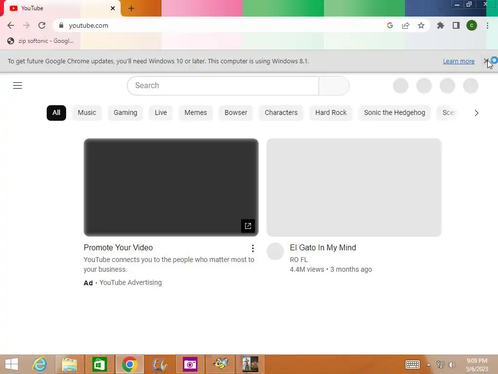The width and height of the screenshot is (498, 374).
Task: Open network icon in system tray
Action: 440,365
